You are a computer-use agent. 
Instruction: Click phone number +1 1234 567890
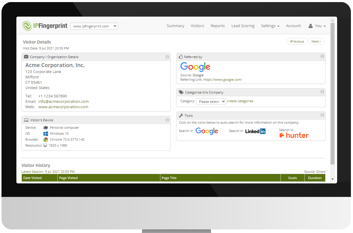pyautogui.click(x=53, y=96)
